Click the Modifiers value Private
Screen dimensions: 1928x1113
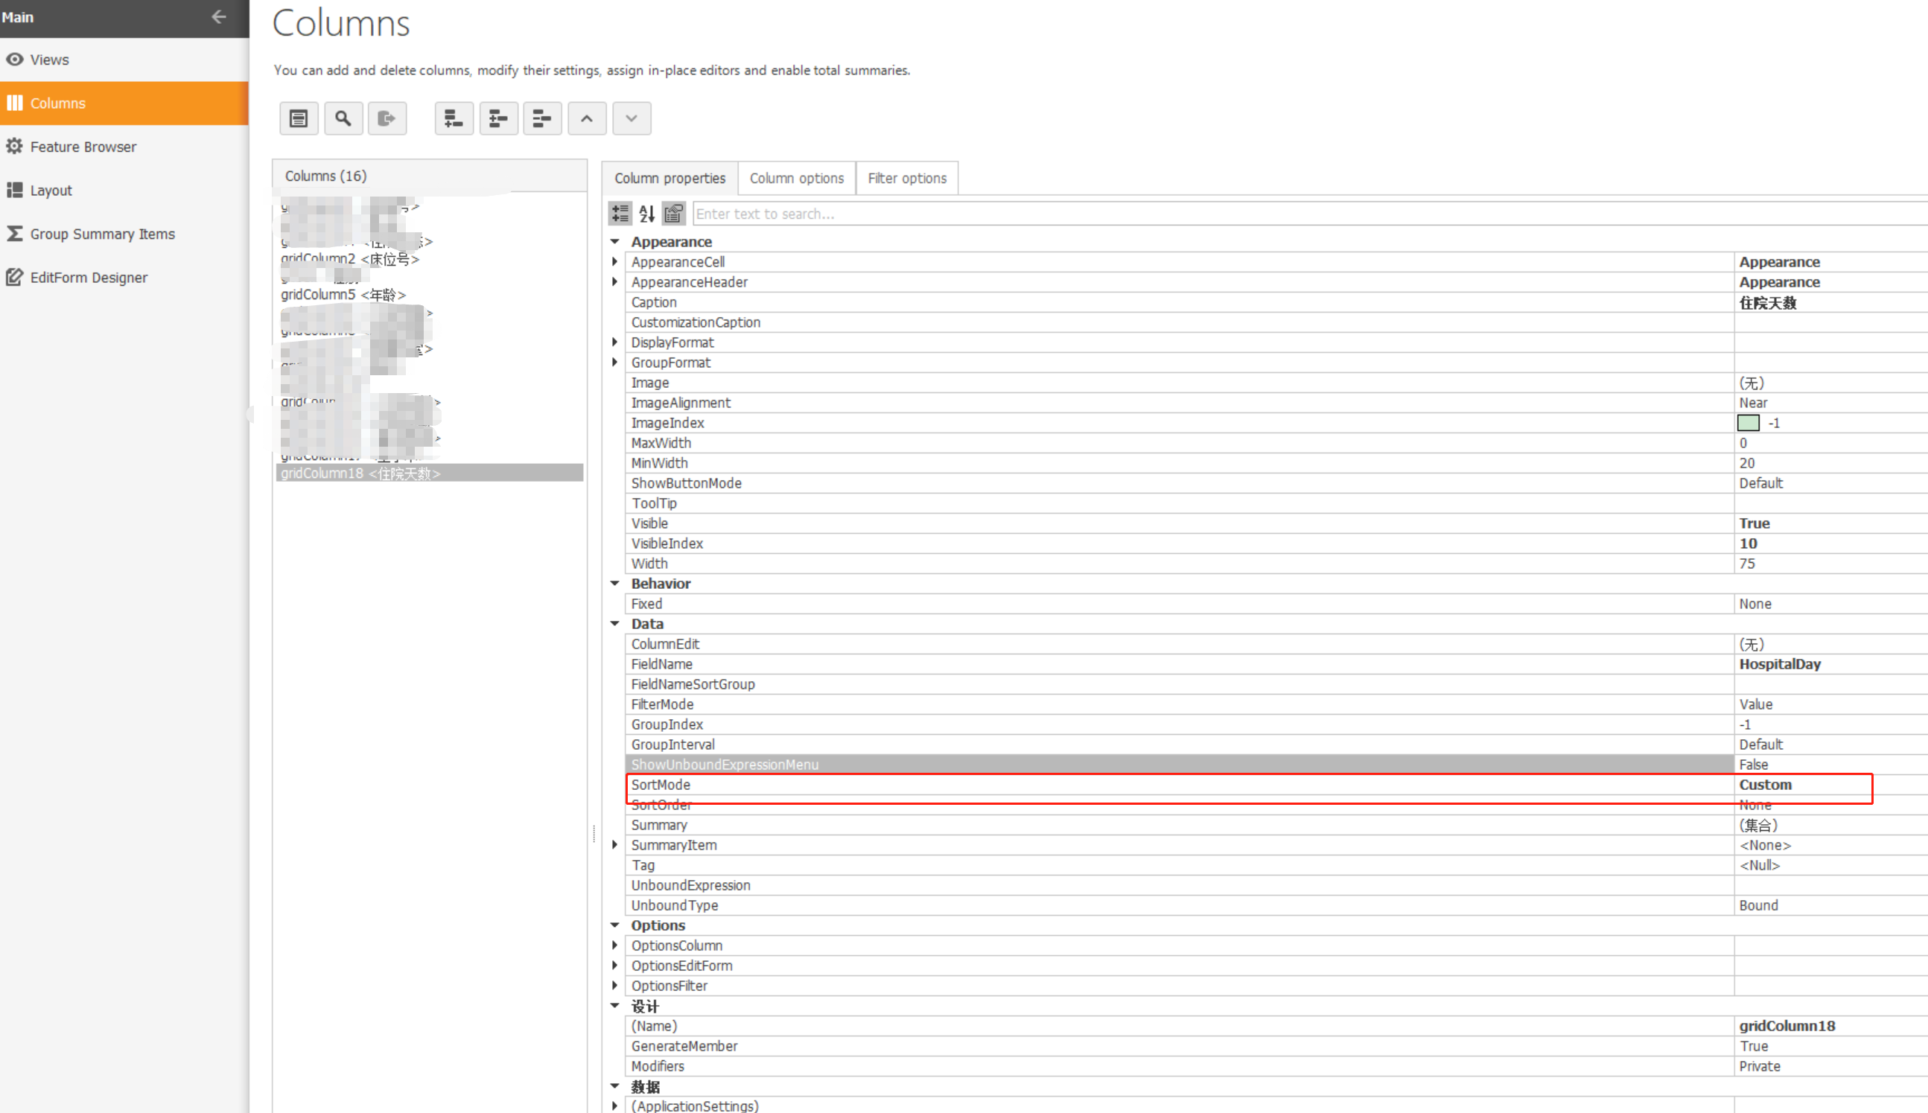pyautogui.click(x=1759, y=1065)
